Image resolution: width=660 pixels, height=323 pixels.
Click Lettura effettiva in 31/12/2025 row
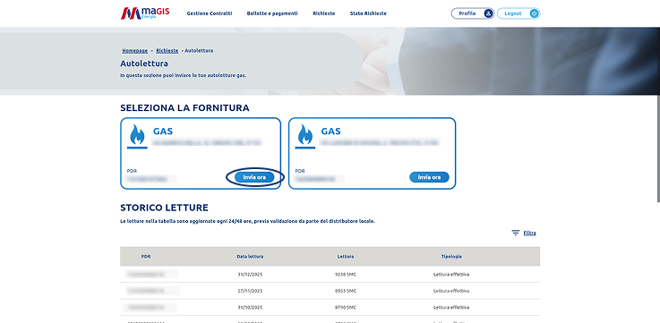(x=451, y=274)
